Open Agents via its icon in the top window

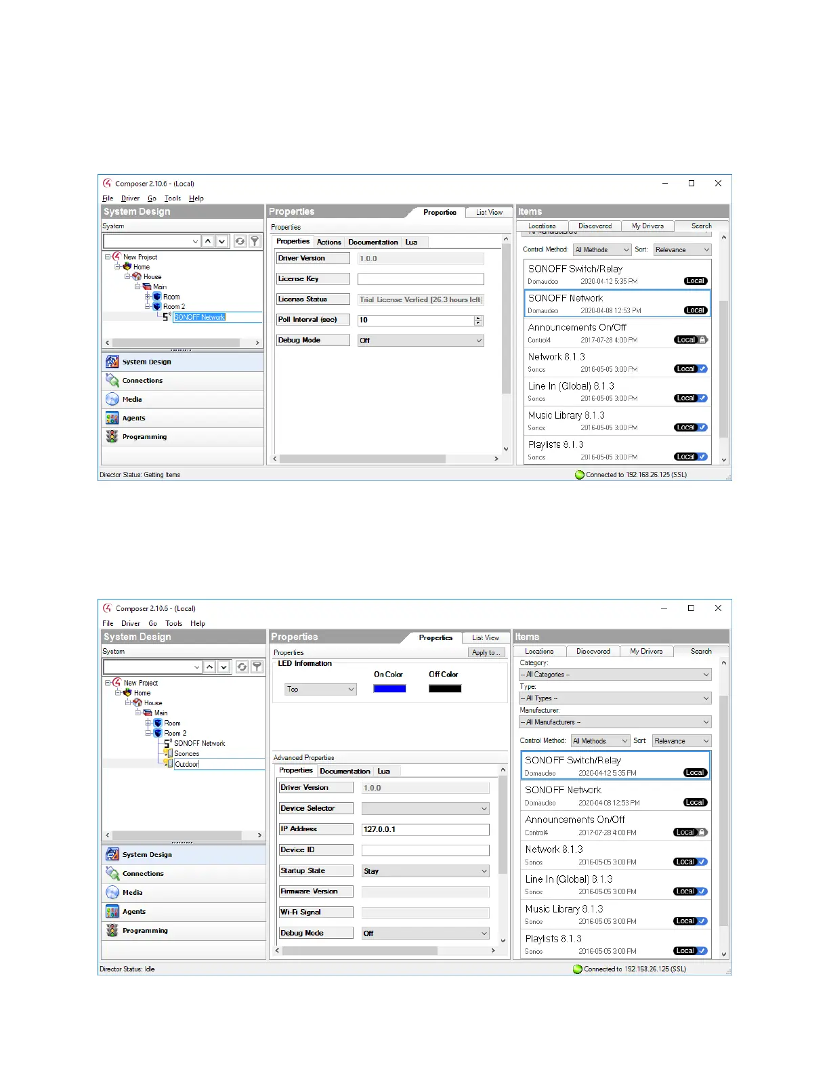[x=112, y=418]
